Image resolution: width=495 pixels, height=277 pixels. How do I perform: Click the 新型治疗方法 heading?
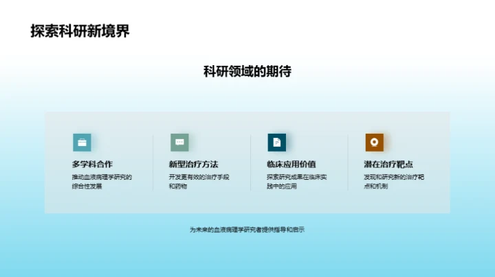tap(193, 165)
